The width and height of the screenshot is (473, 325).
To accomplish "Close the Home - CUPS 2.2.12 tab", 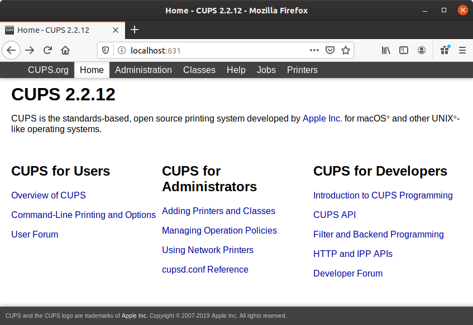I will [116, 30].
